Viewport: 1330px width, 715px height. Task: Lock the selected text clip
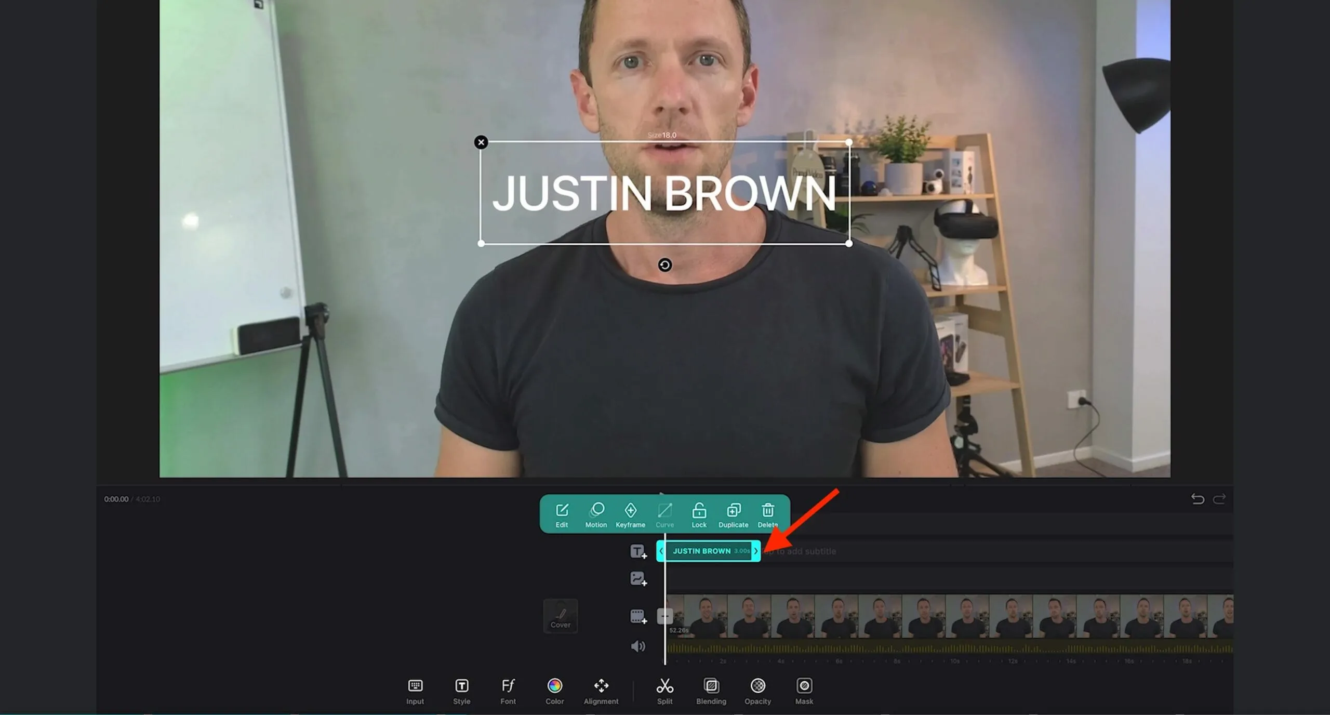[x=699, y=514]
